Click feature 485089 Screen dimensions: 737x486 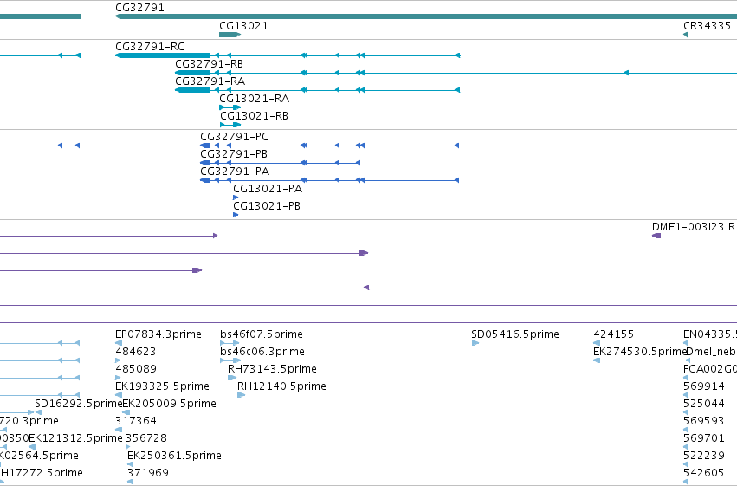click(135, 369)
